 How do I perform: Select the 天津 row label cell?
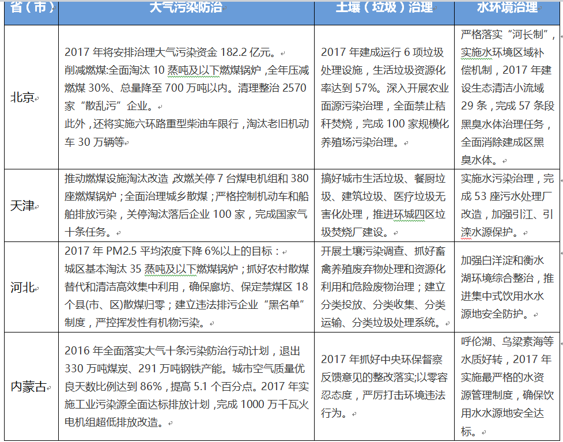(24, 206)
